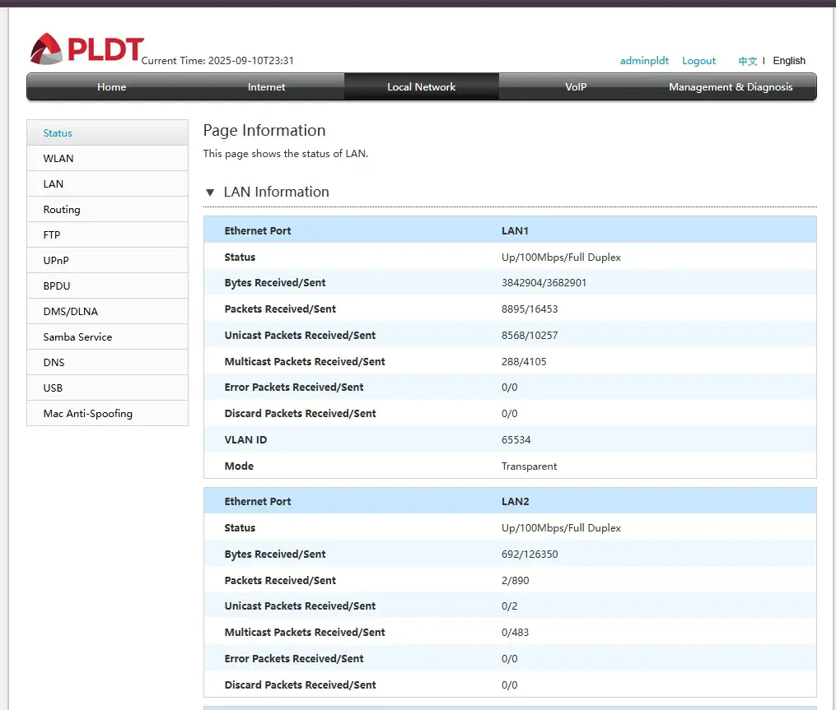This screenshot has height=710, width=836.
Task: Open Routing sidebar item
Action: 107,209
